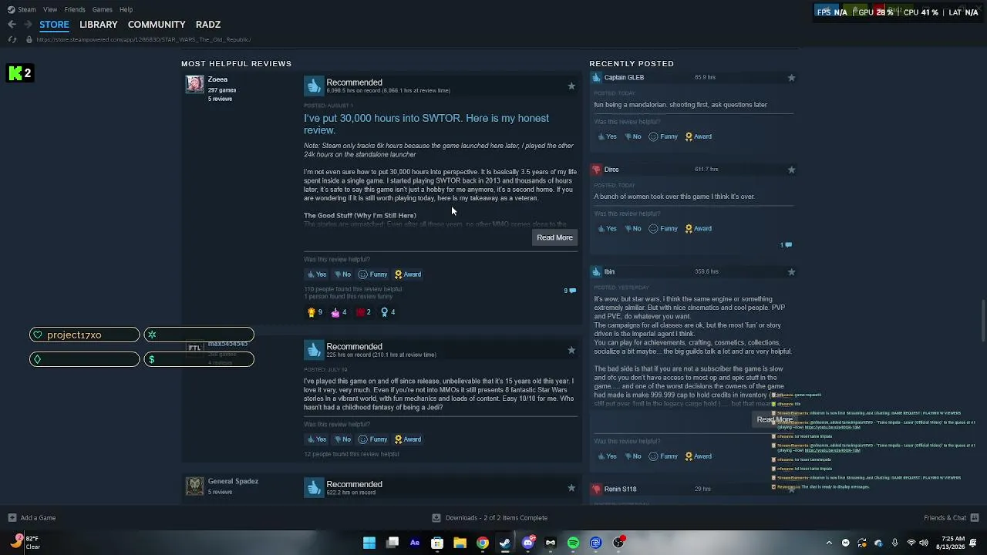Viewport: 987px width, 555px height.
Task: Open Discord from the taskbar
Action: tap(527, 543)
